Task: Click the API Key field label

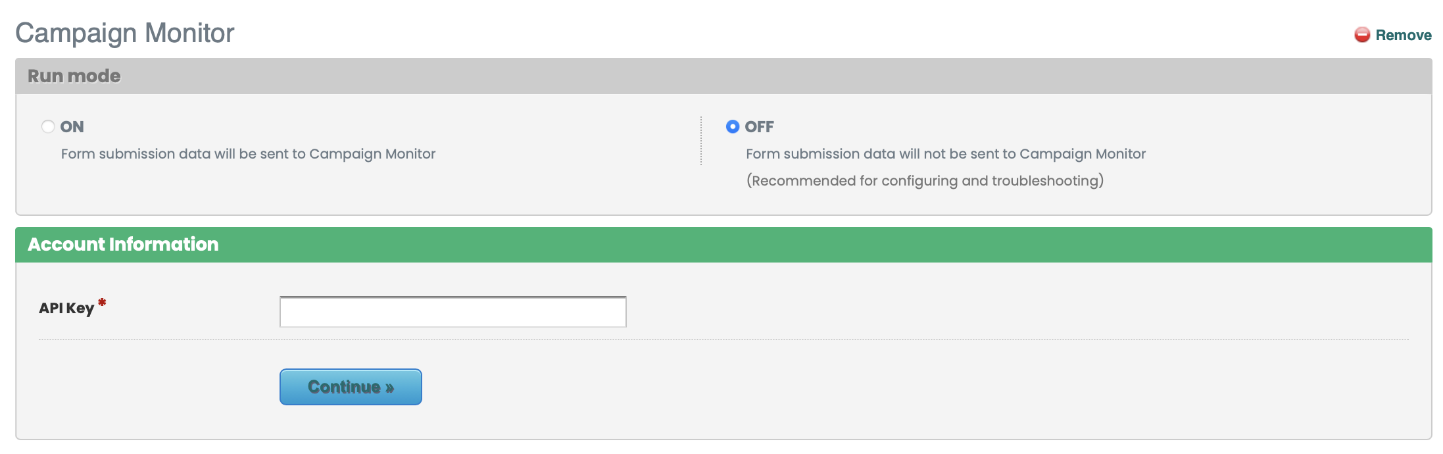Action: [66, 308]
